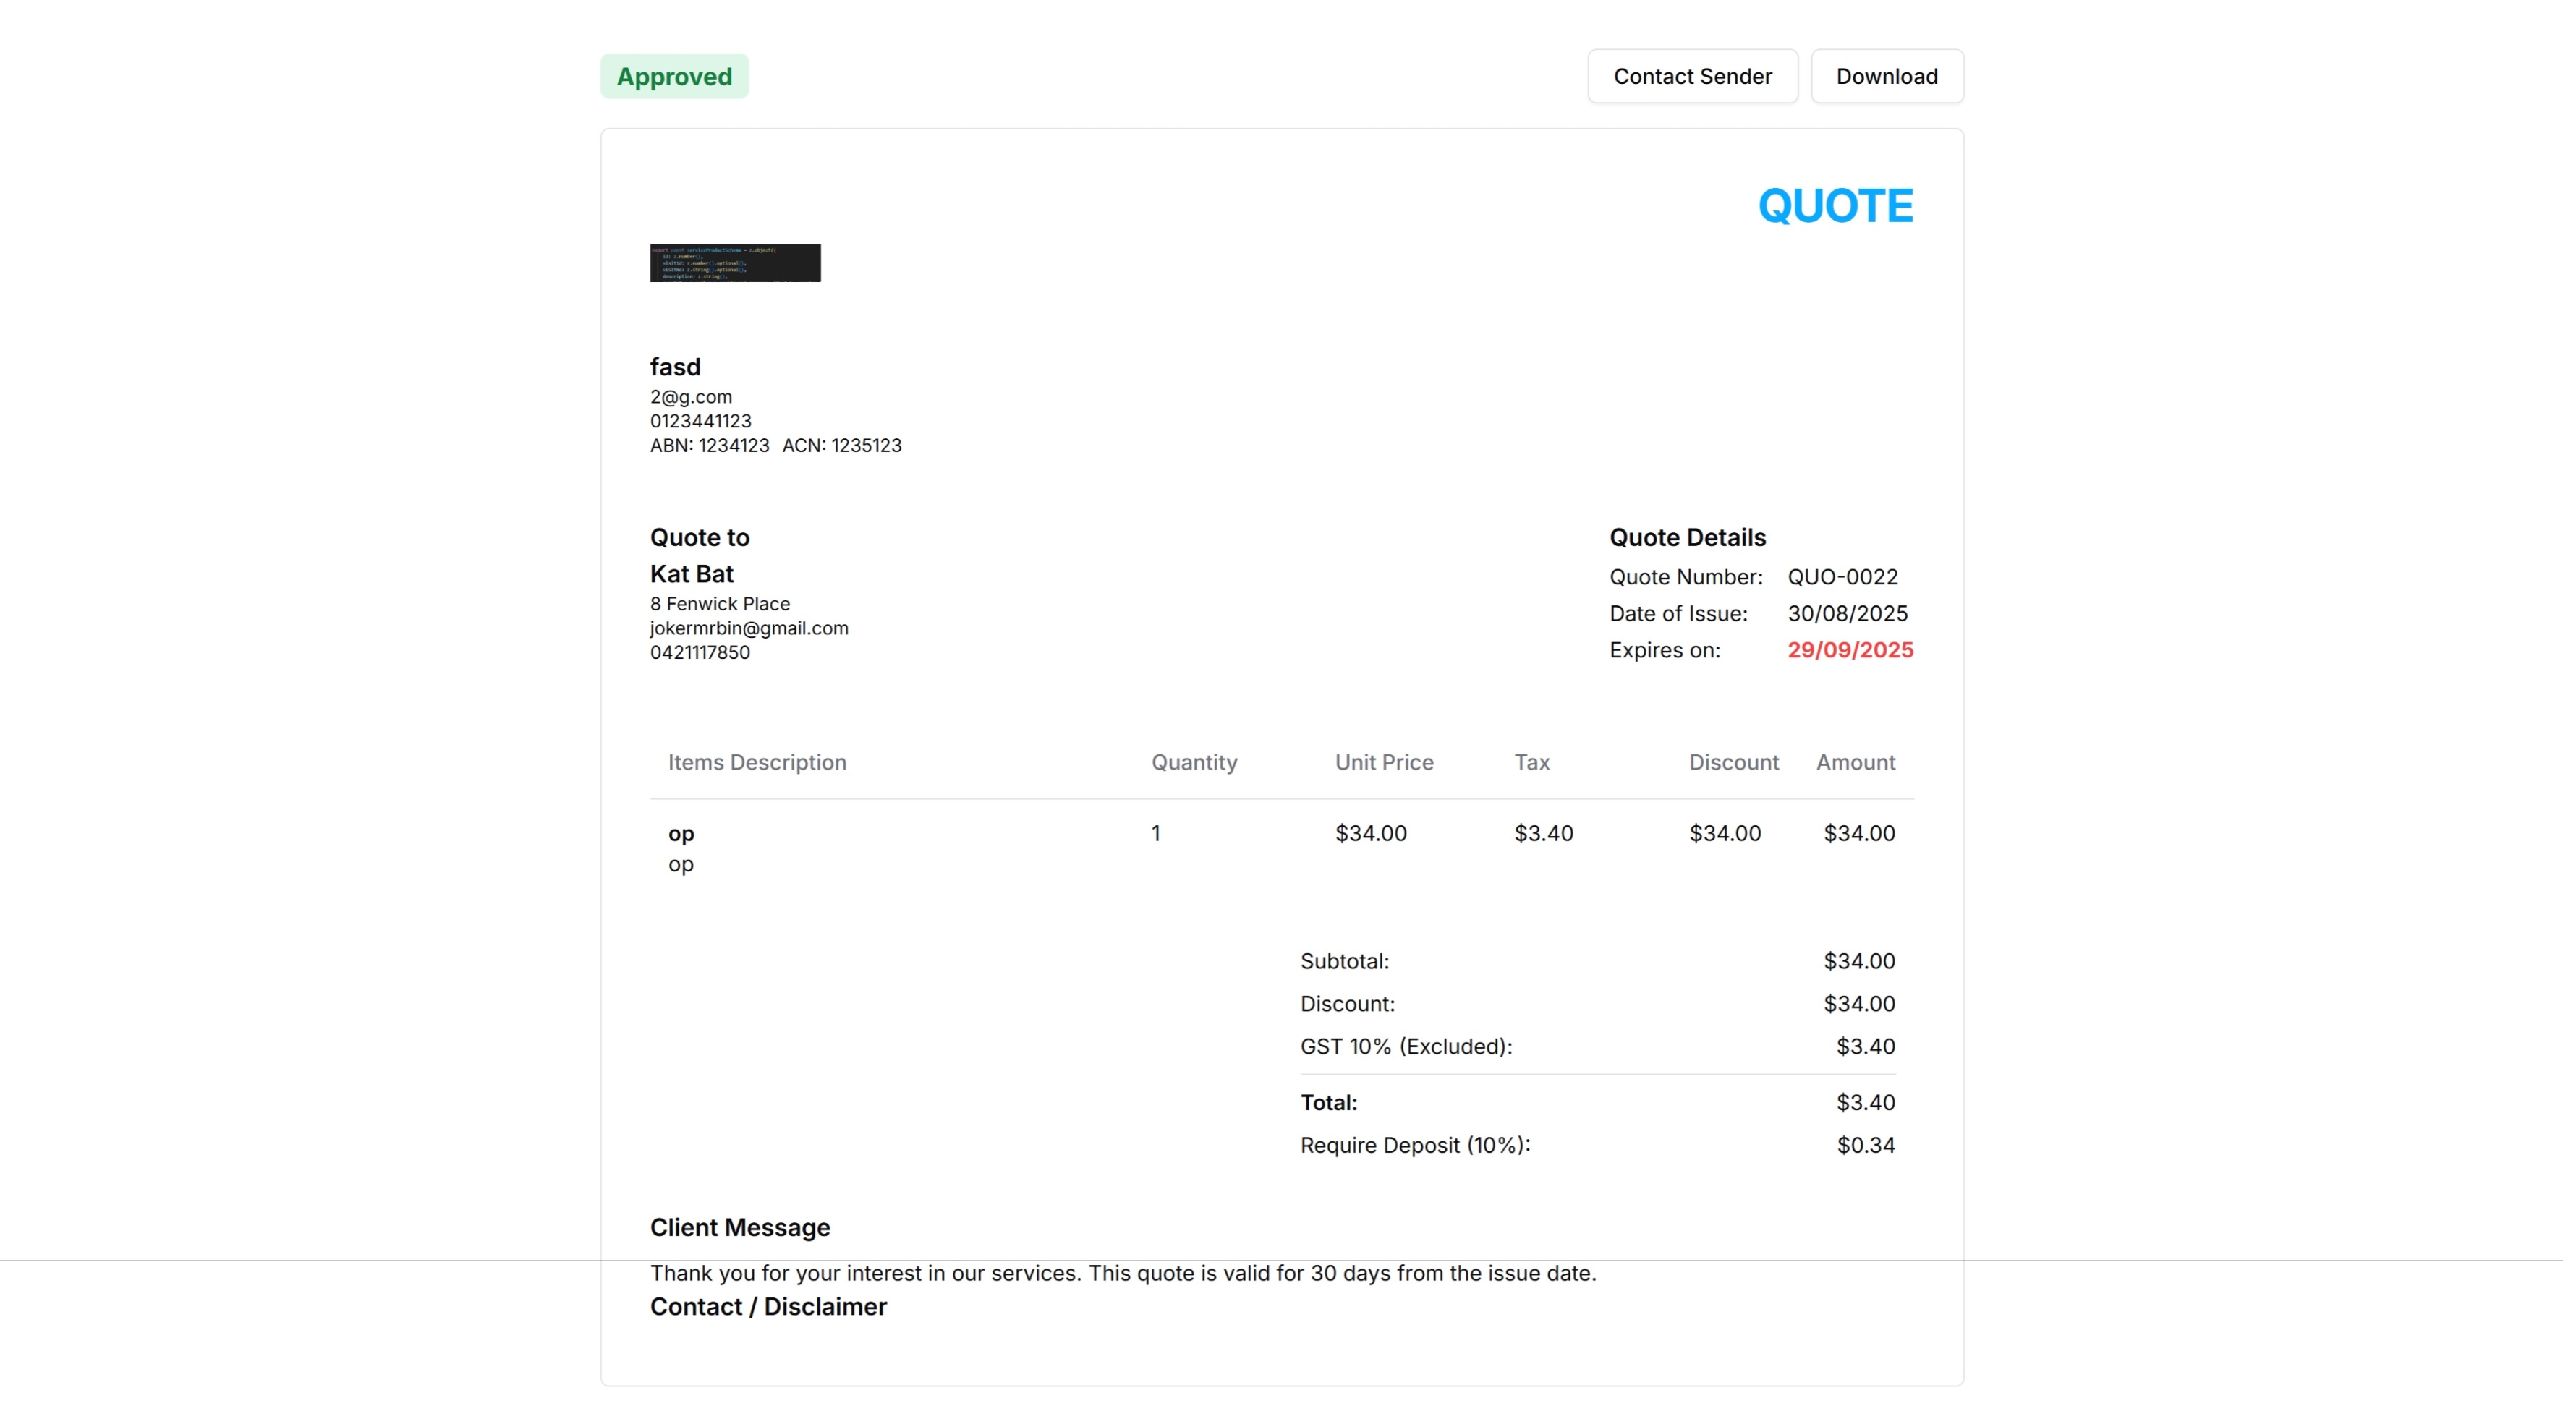Click the Total amount $3.40
The height and width of the screenshot is (1411, 2563).
click(x=1864, y=1103)
